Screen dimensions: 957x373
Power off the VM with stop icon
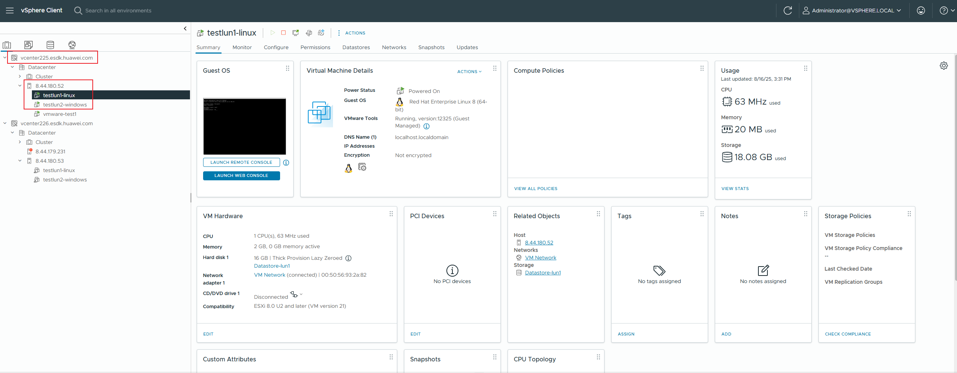283,33
